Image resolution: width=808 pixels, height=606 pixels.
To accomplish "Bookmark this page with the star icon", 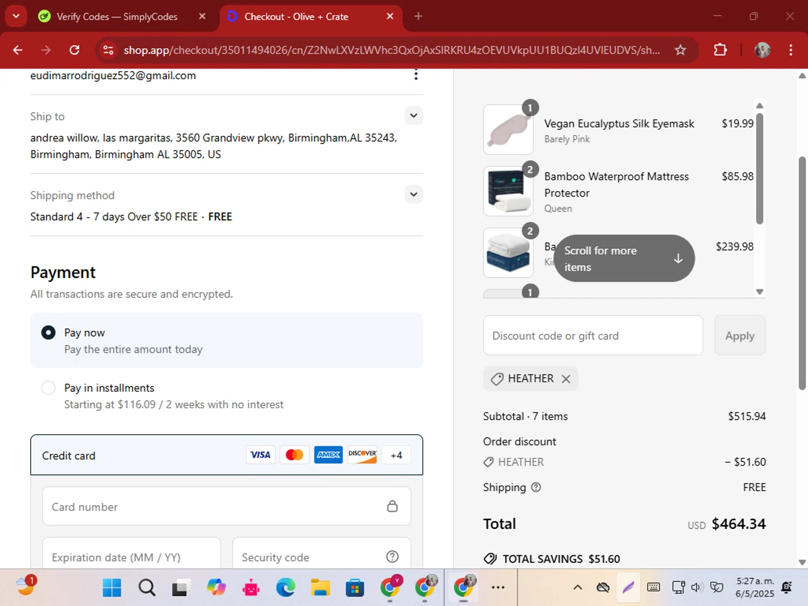I will [680, 50].
